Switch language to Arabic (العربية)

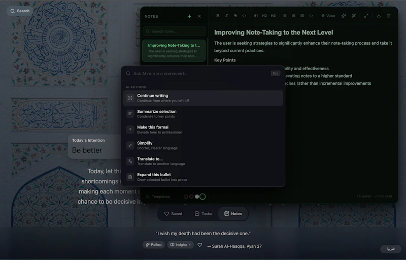click(390, 249)
